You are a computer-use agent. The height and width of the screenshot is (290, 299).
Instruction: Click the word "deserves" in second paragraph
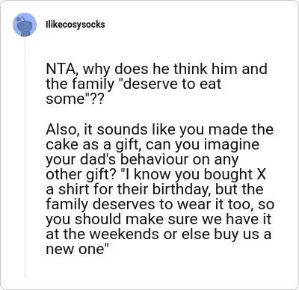126,205
